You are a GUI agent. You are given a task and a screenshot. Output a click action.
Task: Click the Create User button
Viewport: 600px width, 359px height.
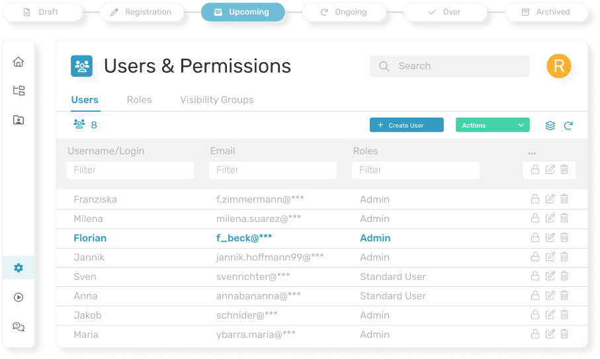coord(406,125)
